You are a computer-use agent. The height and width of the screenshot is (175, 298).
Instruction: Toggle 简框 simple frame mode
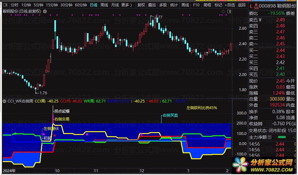[x=207, y=5]
